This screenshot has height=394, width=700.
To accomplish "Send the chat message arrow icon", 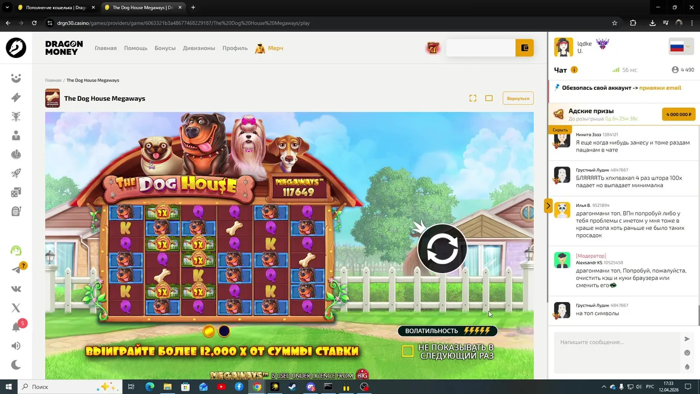I will tap(687, 339).
